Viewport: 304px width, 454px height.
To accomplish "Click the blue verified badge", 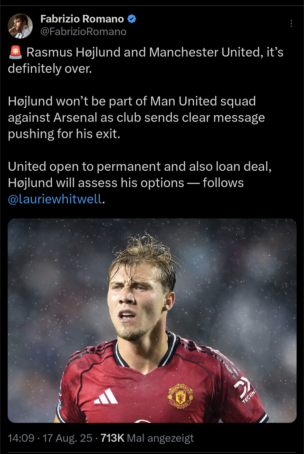I will 132,19.
